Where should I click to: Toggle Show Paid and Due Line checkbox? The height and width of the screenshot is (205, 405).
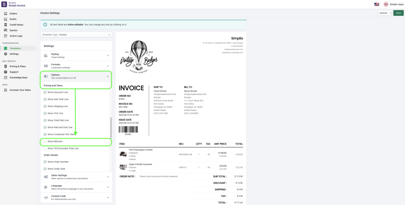[x=45, y=127]
